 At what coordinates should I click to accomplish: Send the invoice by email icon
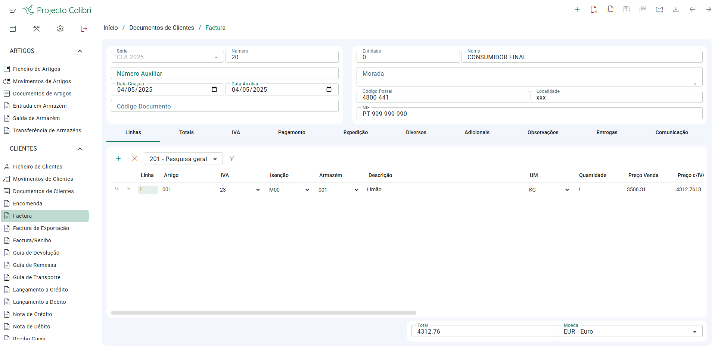coord(659,10)
